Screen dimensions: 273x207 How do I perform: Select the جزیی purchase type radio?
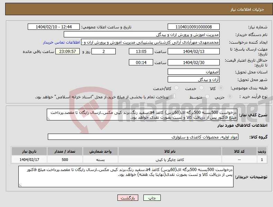pyautogui.click(x=230, y=96)
